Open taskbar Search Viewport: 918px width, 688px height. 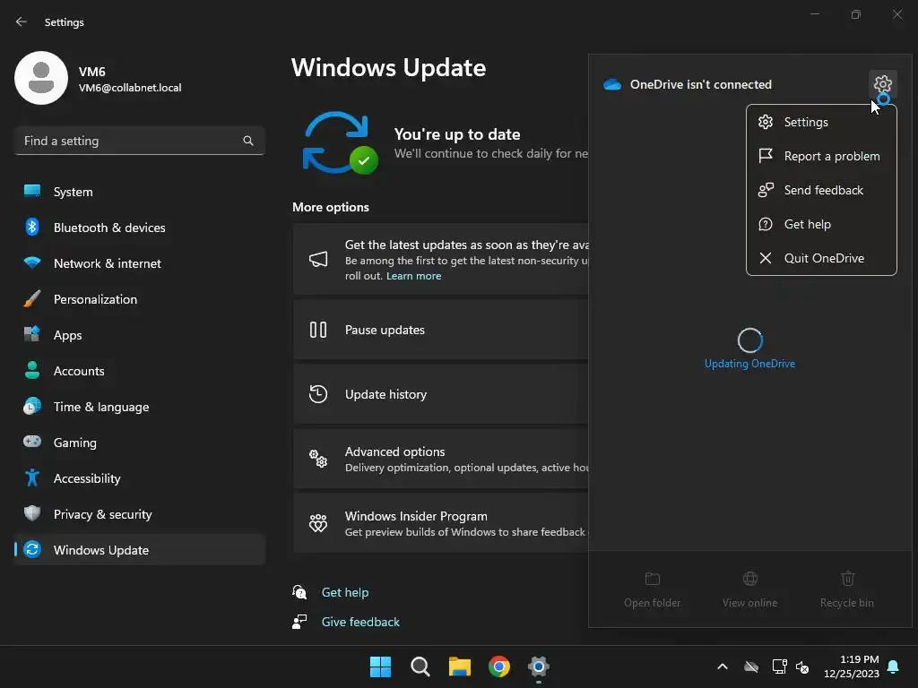[420, 666]
